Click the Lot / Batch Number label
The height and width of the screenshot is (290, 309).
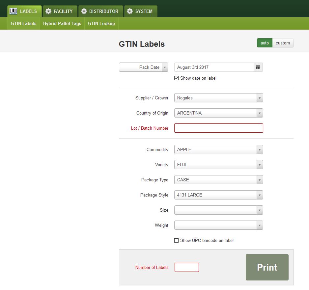point(150,128)
